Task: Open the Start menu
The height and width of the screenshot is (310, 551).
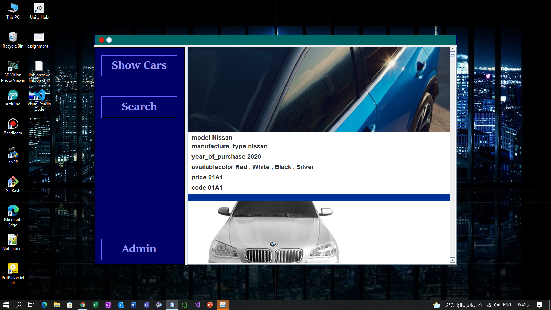Action: (5, 305)
